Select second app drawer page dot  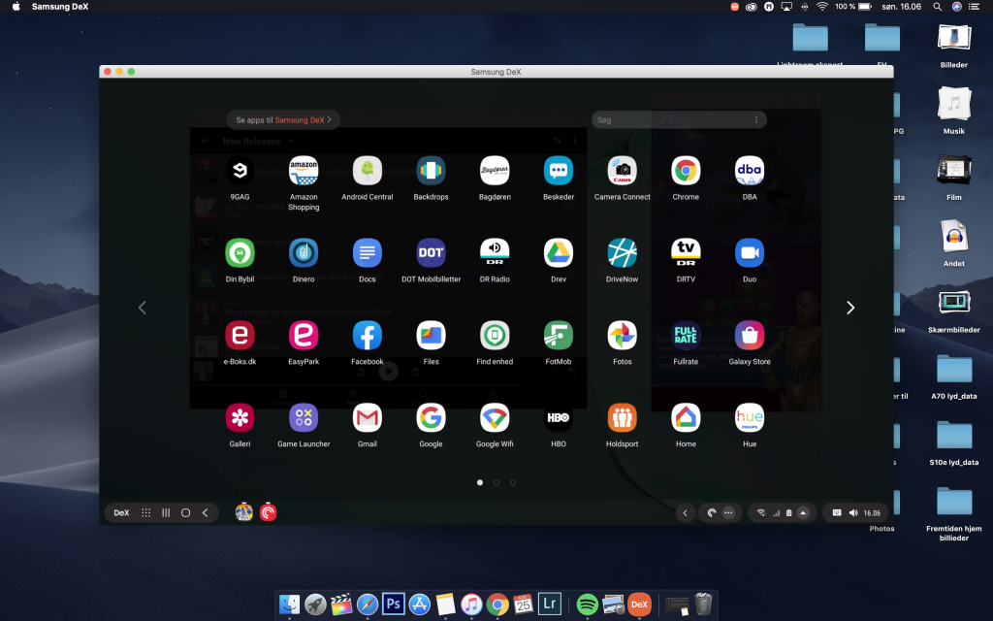(496, 483)
